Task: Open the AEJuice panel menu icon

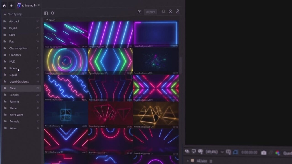Action: click(x=211, y=161)
